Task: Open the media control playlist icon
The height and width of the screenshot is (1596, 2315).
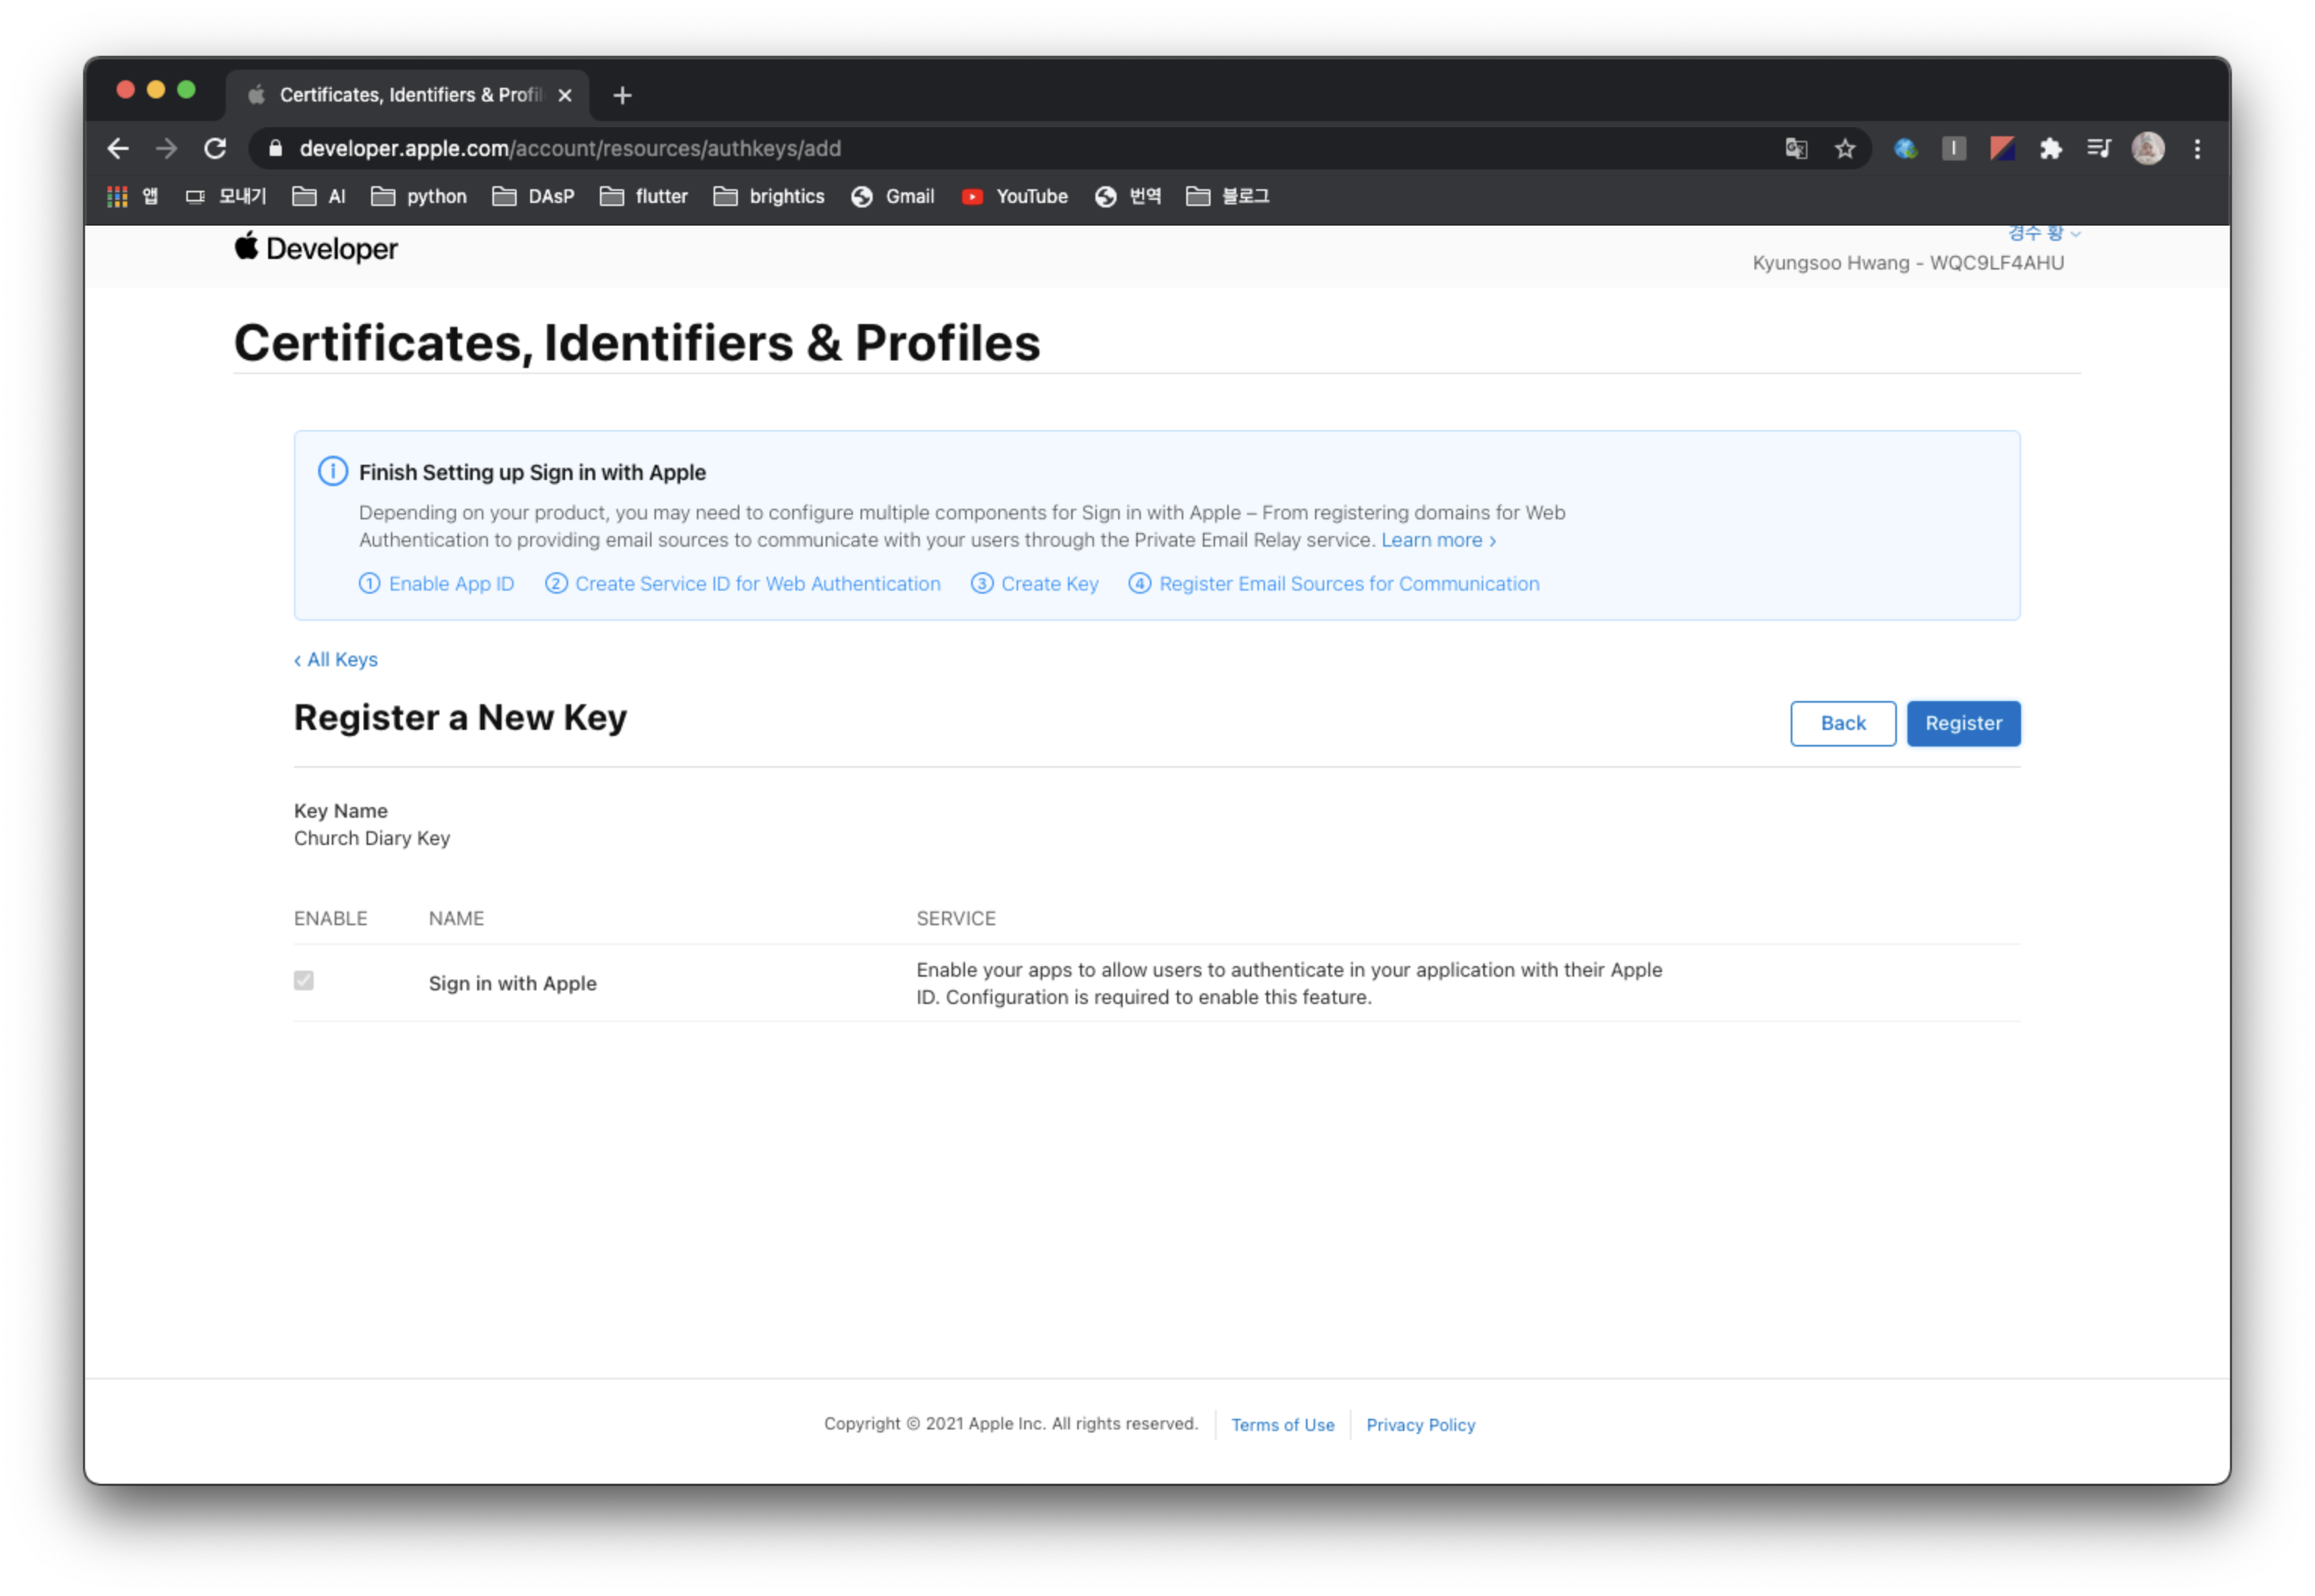Action: pos(2099,149)
